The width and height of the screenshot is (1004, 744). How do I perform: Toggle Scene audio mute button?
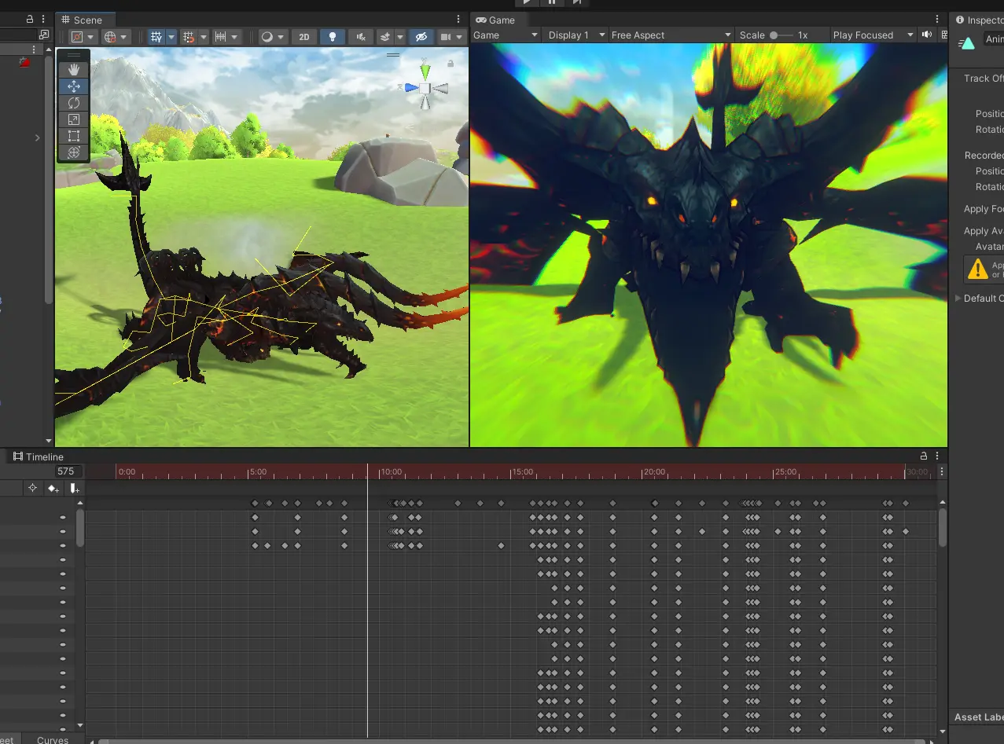pyautogui.click(x=360, y=37)
